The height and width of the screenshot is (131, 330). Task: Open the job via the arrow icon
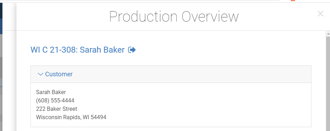click(x=132, y=50)
